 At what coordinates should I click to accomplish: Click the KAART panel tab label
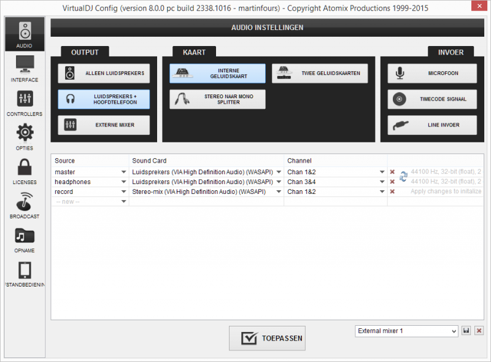click(194, 52)
